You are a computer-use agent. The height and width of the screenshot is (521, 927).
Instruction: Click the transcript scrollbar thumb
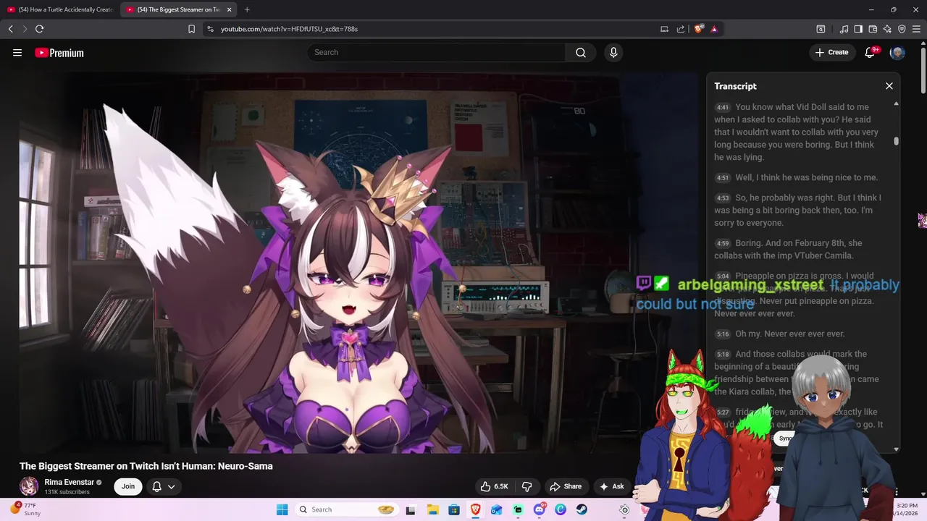click(x=896, y=141)
